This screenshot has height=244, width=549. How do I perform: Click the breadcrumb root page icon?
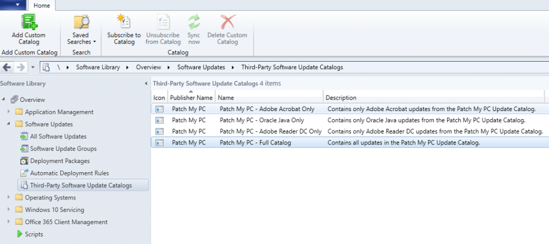(x=46, y=67)
